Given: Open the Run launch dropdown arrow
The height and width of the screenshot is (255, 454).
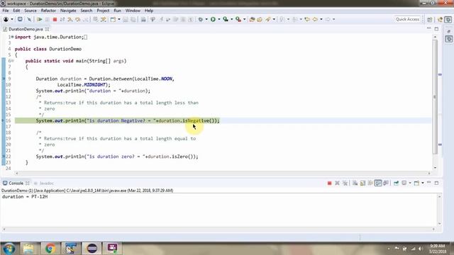Looking at the screenshot, I should [219, 19].
